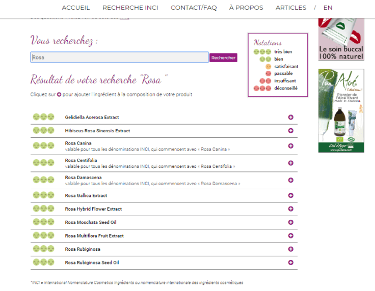Click plus icon for Rosa Gallica Extract
This screenshot has width=375, height=291.
coord(291,195)
